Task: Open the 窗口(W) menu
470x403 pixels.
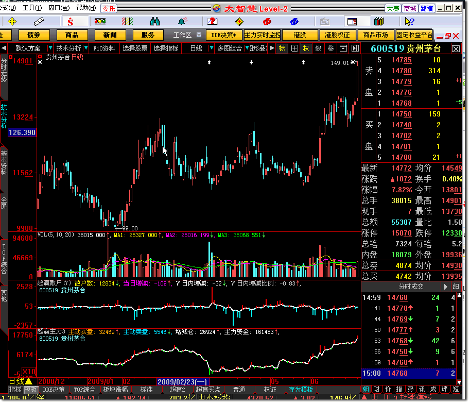Action: [x=59, y=8]
